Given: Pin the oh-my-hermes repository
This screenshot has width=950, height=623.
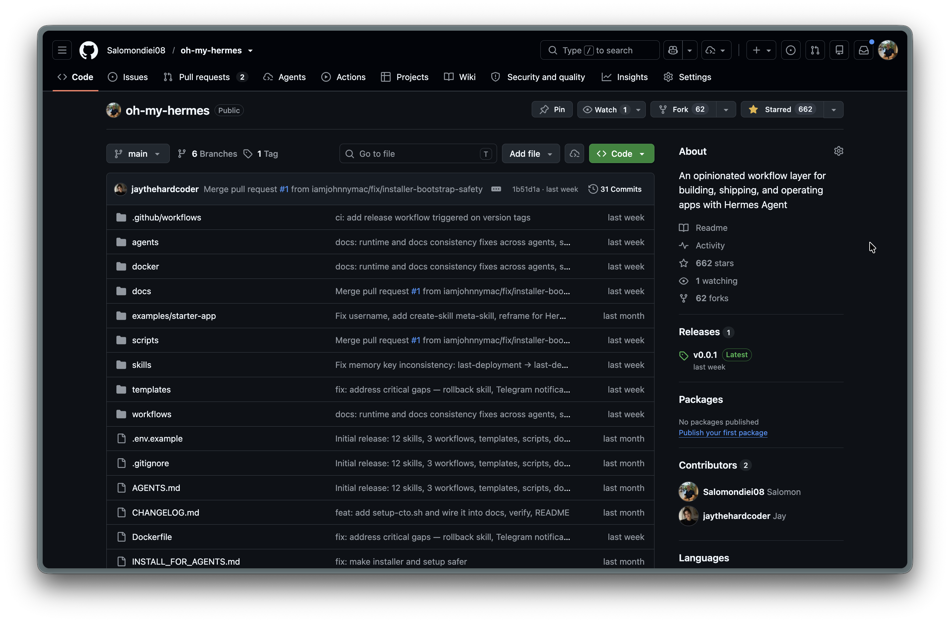Looking at the screenshot, I should [552, 109].
